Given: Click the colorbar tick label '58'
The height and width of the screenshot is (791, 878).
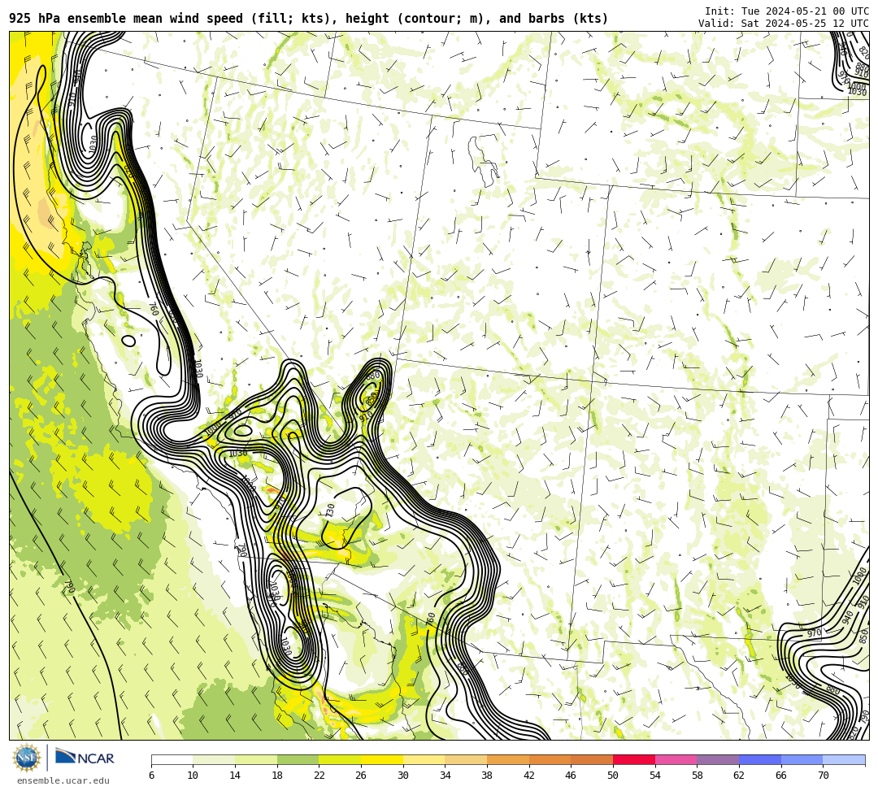Looking at the screenshot, I should [698, 776].
